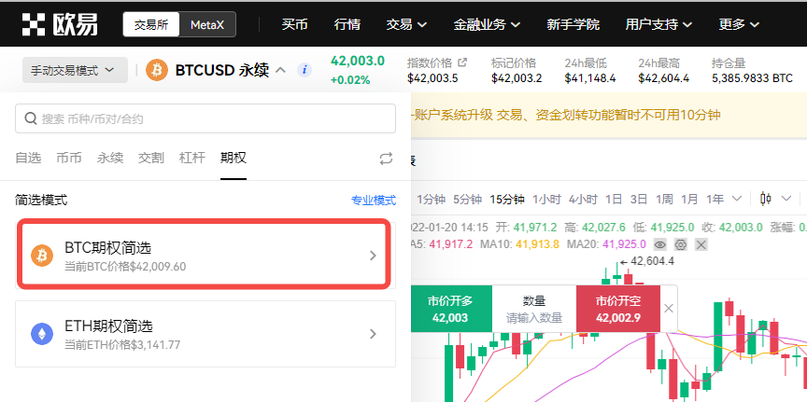Viewport: 807px width, 402px height.
Task: Click the account system upgrade notice banner
Action: [609, 115]
